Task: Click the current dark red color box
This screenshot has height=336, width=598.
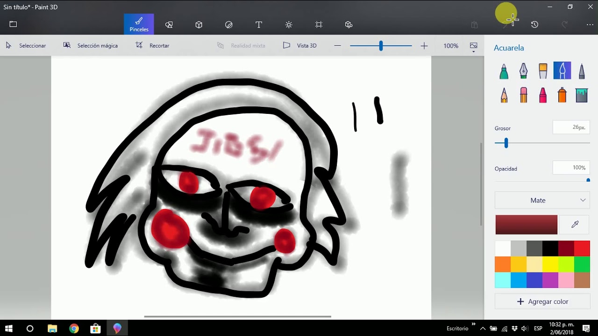Action: [527, 224]
